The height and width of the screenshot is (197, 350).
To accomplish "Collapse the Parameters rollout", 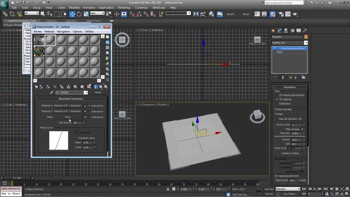I will pyautogui.click(x=290, y=87).
